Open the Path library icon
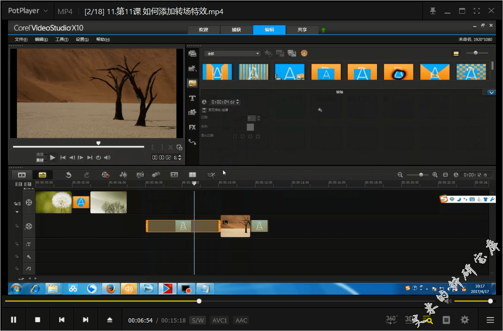This screenshot has width=503, height=331. point(192,142)
